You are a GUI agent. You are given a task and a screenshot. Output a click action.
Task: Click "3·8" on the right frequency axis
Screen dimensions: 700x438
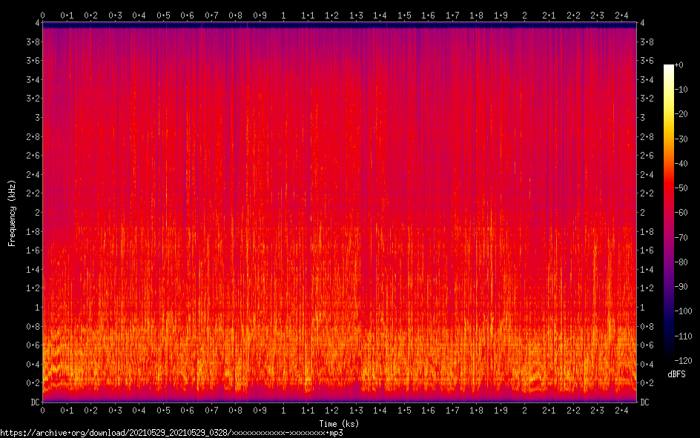pos(647,42)
